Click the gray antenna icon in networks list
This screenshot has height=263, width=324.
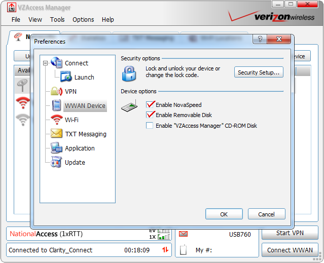22,86
